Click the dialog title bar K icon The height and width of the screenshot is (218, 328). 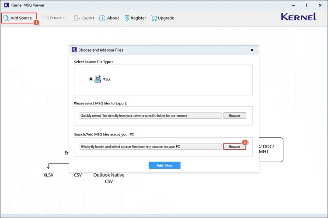[74, 50]
